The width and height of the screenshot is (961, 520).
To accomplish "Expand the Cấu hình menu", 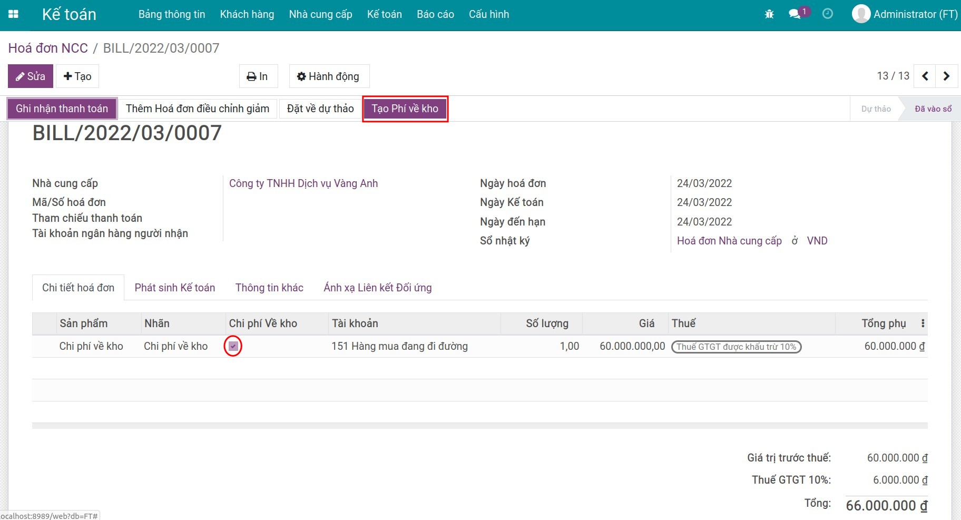I will [x=489, y=14].
